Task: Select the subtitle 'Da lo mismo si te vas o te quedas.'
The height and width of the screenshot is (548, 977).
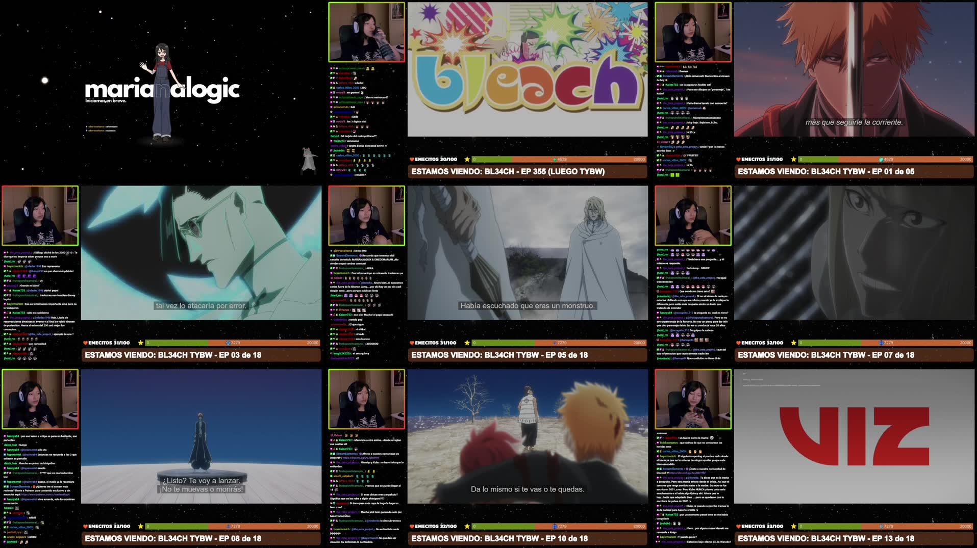Action: tap(528, 489)
